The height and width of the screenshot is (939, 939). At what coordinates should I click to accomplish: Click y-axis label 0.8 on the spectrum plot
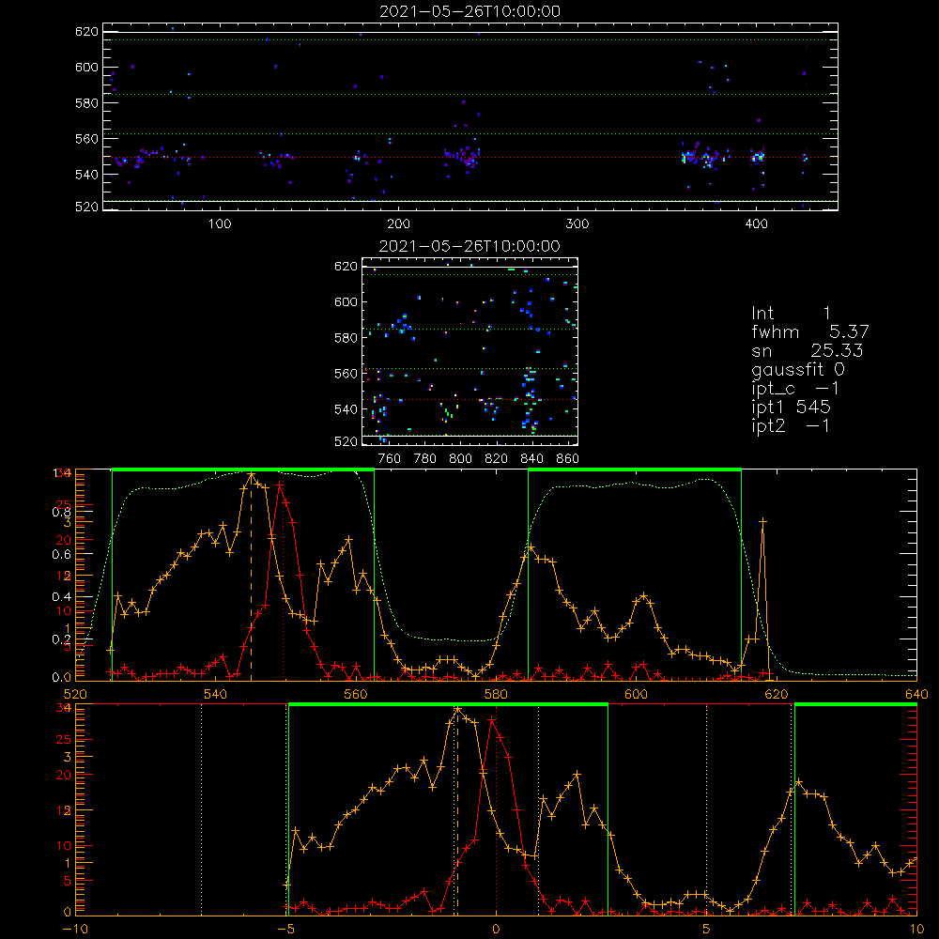coord(61,512)
